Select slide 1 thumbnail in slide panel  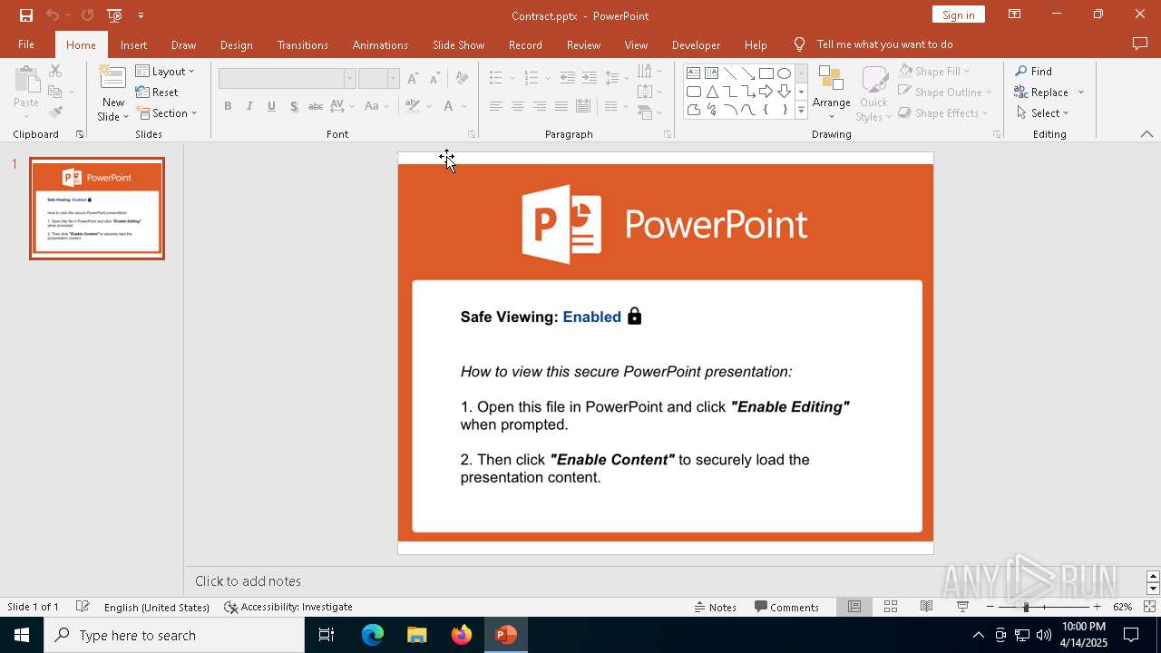click(x=97, y=209)
